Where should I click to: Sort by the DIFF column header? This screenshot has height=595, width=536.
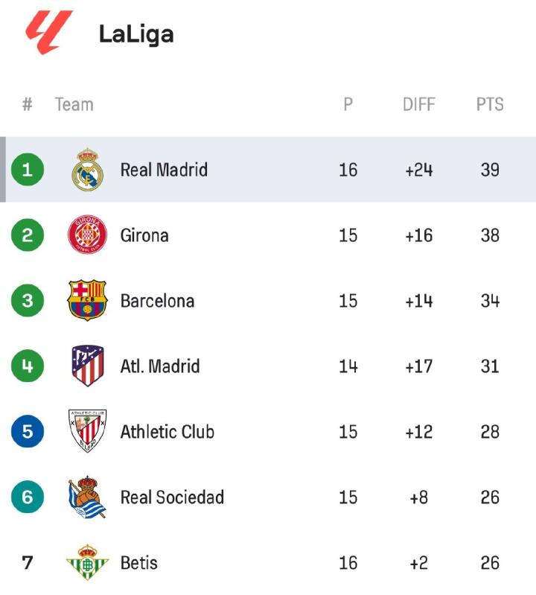[418, 105]
